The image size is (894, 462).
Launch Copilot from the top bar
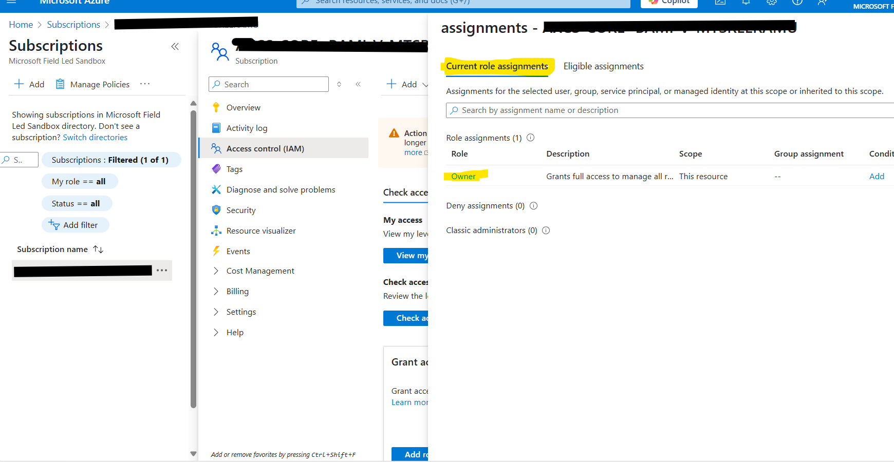668,2
